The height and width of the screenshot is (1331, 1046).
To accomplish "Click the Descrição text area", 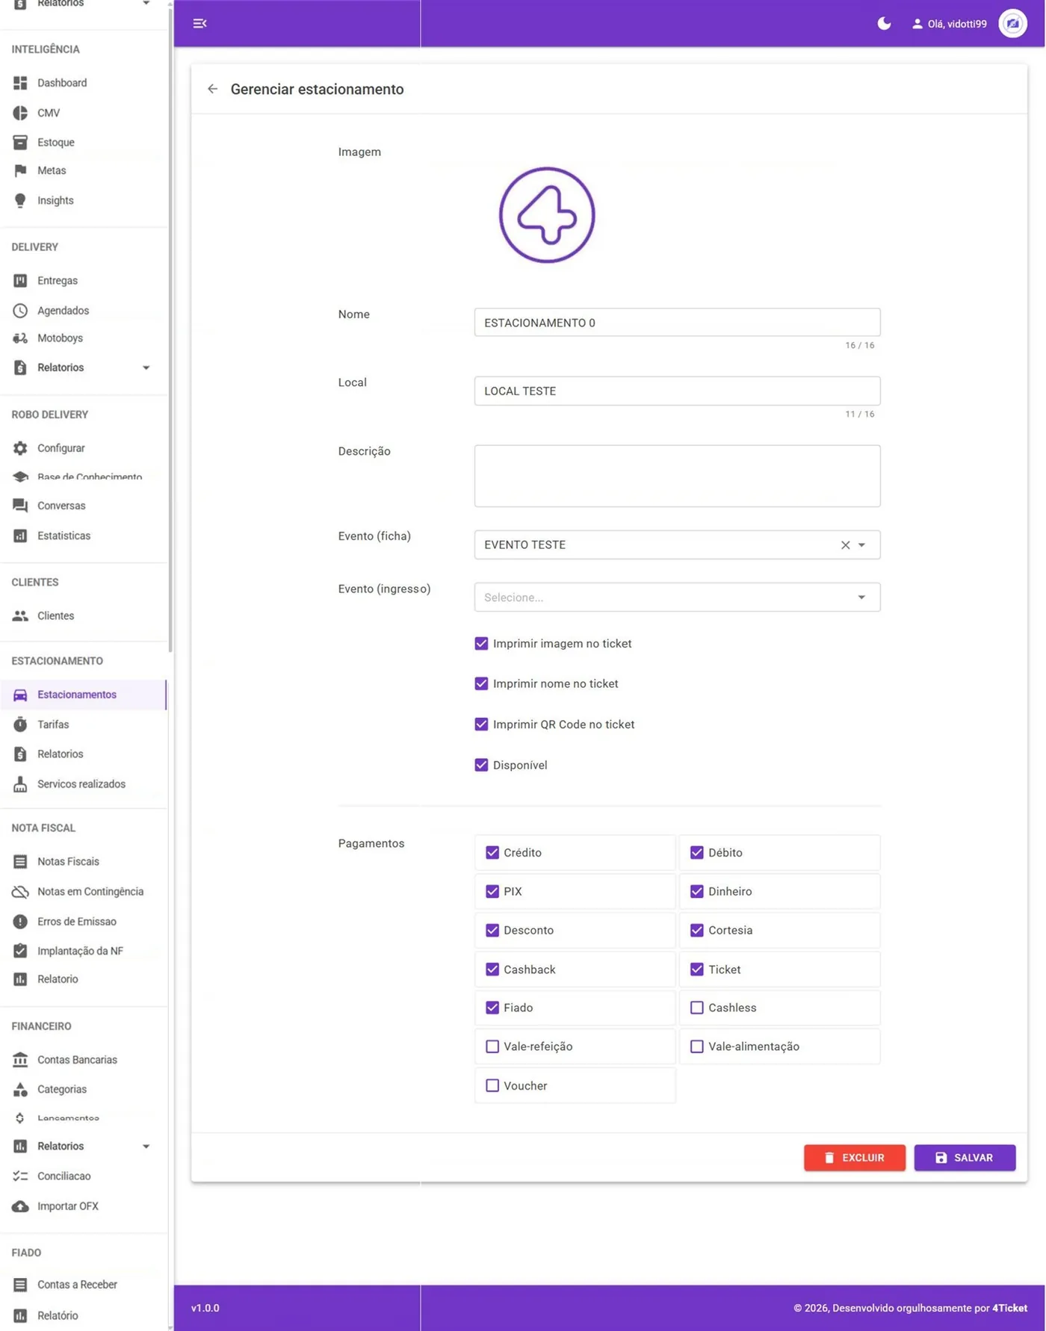I will (x=677, y=477).
